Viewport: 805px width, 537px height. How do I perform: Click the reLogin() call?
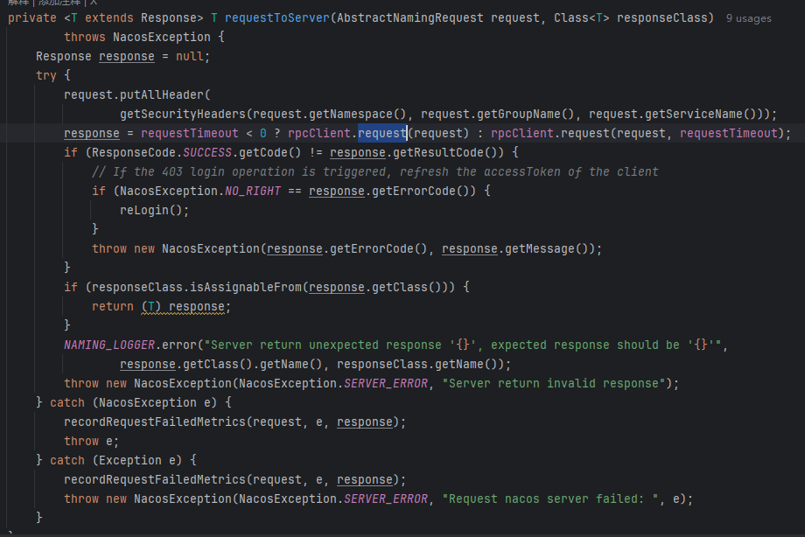point(150,211)
